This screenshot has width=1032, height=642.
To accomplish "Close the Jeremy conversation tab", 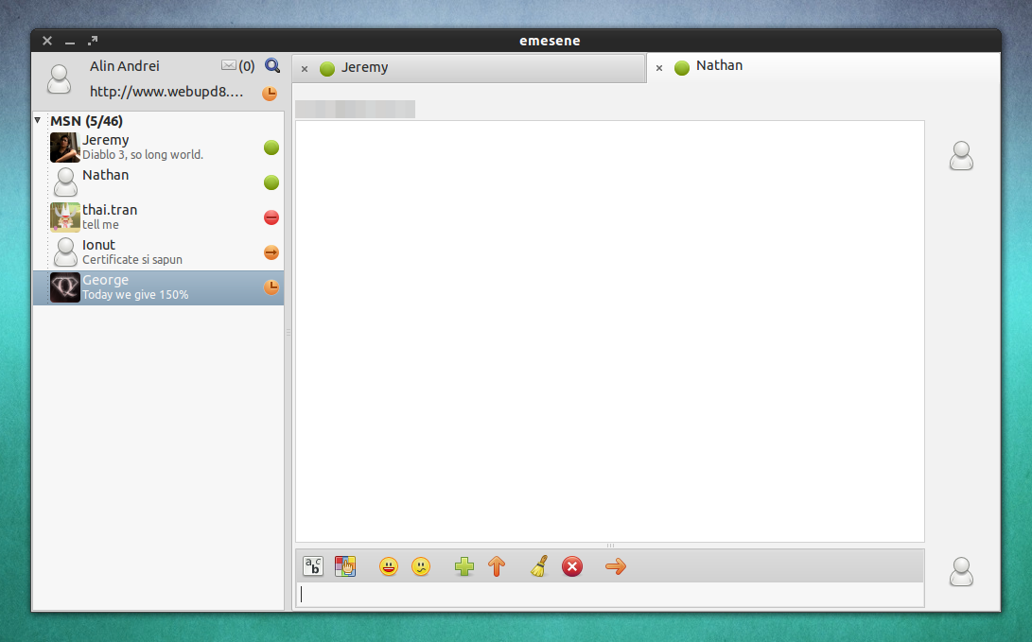I will (x=305, y=68).
